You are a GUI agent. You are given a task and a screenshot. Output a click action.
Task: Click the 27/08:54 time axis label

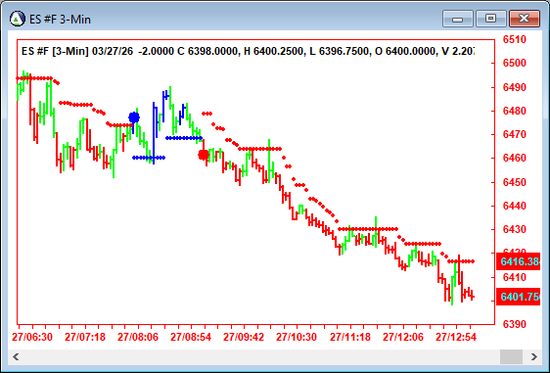191,337
